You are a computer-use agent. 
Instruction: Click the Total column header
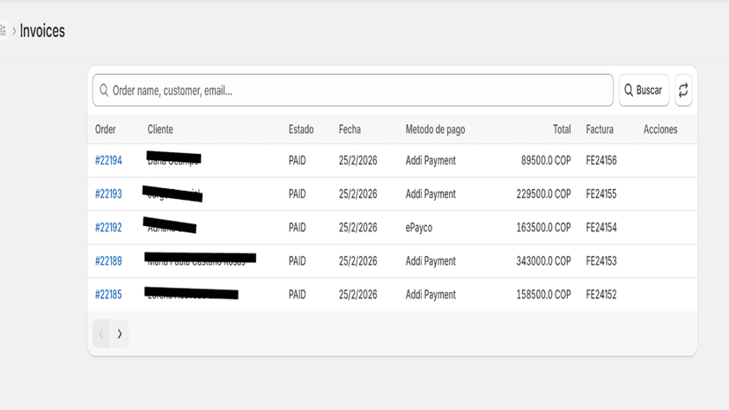[562, 129]
